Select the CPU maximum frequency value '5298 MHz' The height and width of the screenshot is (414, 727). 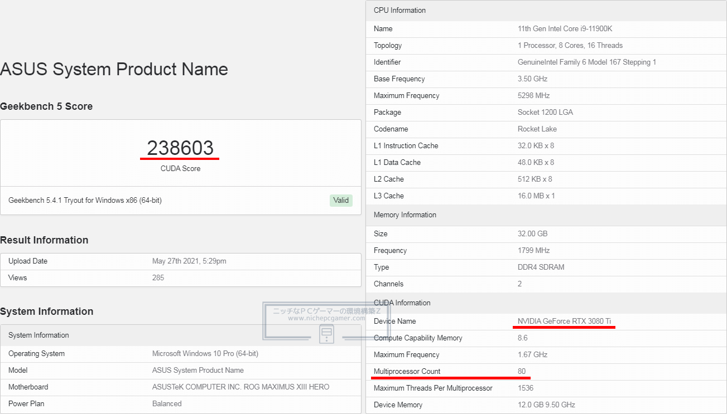(x=534, y=96)
